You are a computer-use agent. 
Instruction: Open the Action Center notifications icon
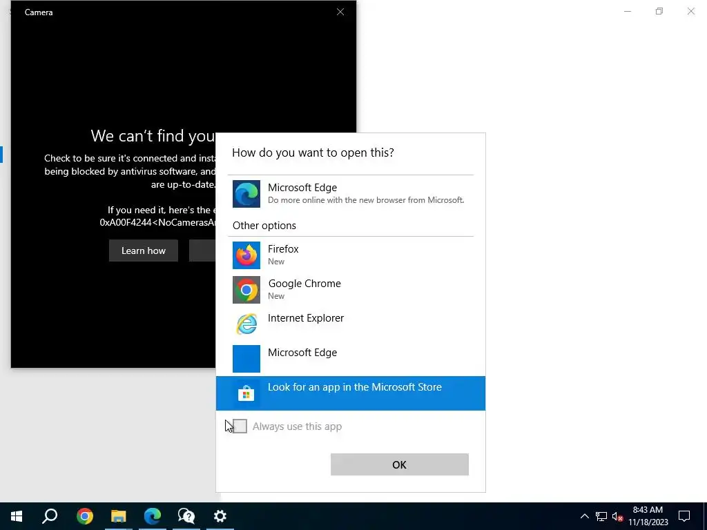point(684,516)
